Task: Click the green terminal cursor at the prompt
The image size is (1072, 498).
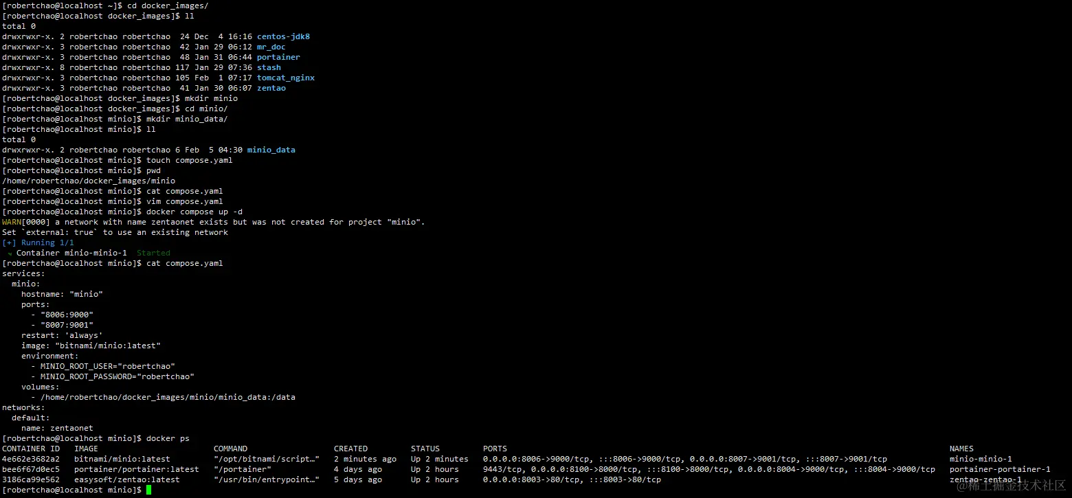Action: tap(148, 490)
